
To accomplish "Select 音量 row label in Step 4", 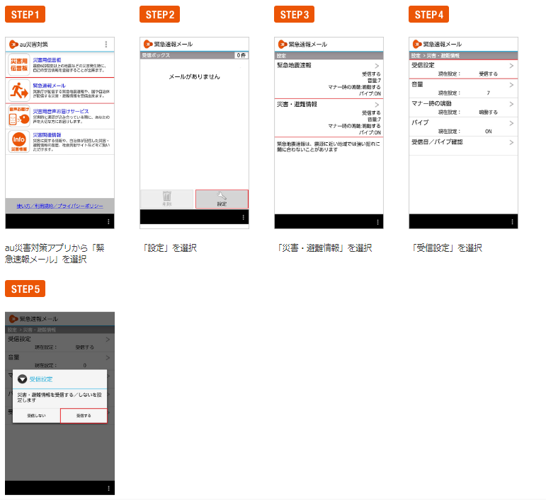I will (x=417, y=84).
